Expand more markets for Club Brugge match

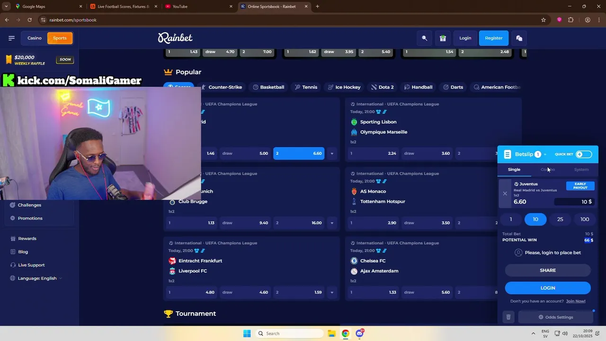pos(332,223)
